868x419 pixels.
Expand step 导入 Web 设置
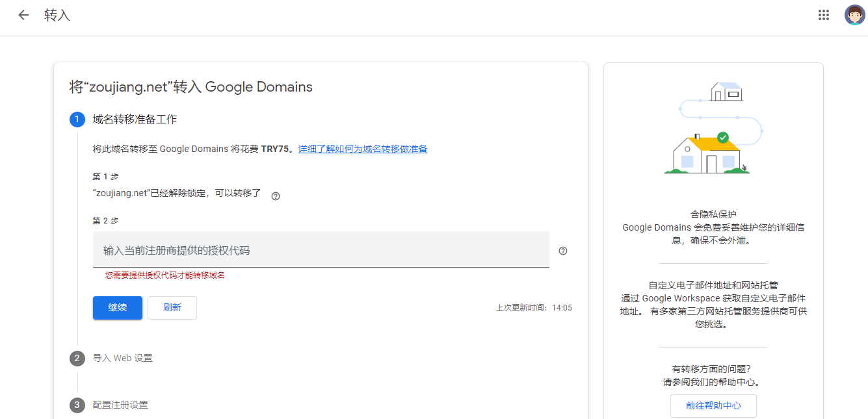123,358
